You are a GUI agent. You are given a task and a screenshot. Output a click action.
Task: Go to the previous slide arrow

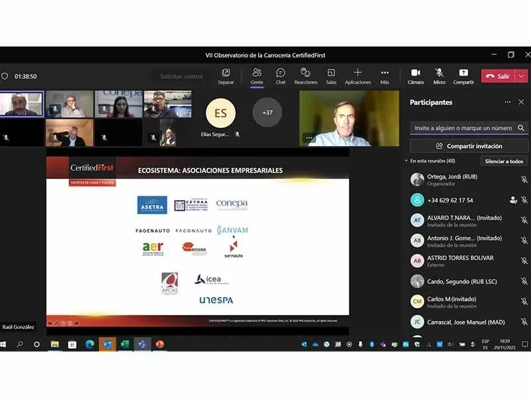[50, 323]
